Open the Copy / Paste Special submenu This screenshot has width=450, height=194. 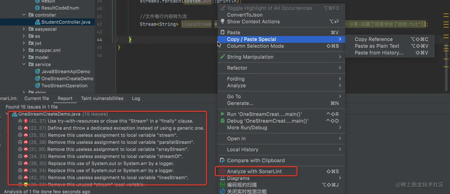pyautogui.click(x=281, y=39)
